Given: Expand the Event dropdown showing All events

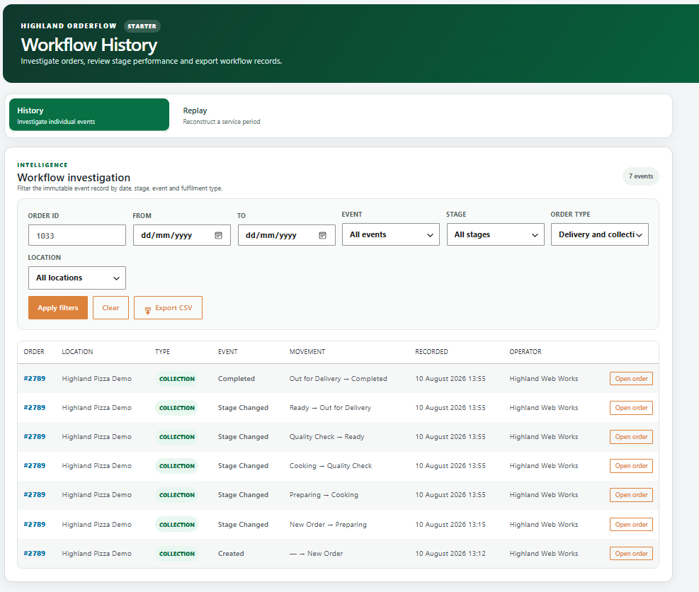Looking at the screenshot, I should [x=391, y=234].
